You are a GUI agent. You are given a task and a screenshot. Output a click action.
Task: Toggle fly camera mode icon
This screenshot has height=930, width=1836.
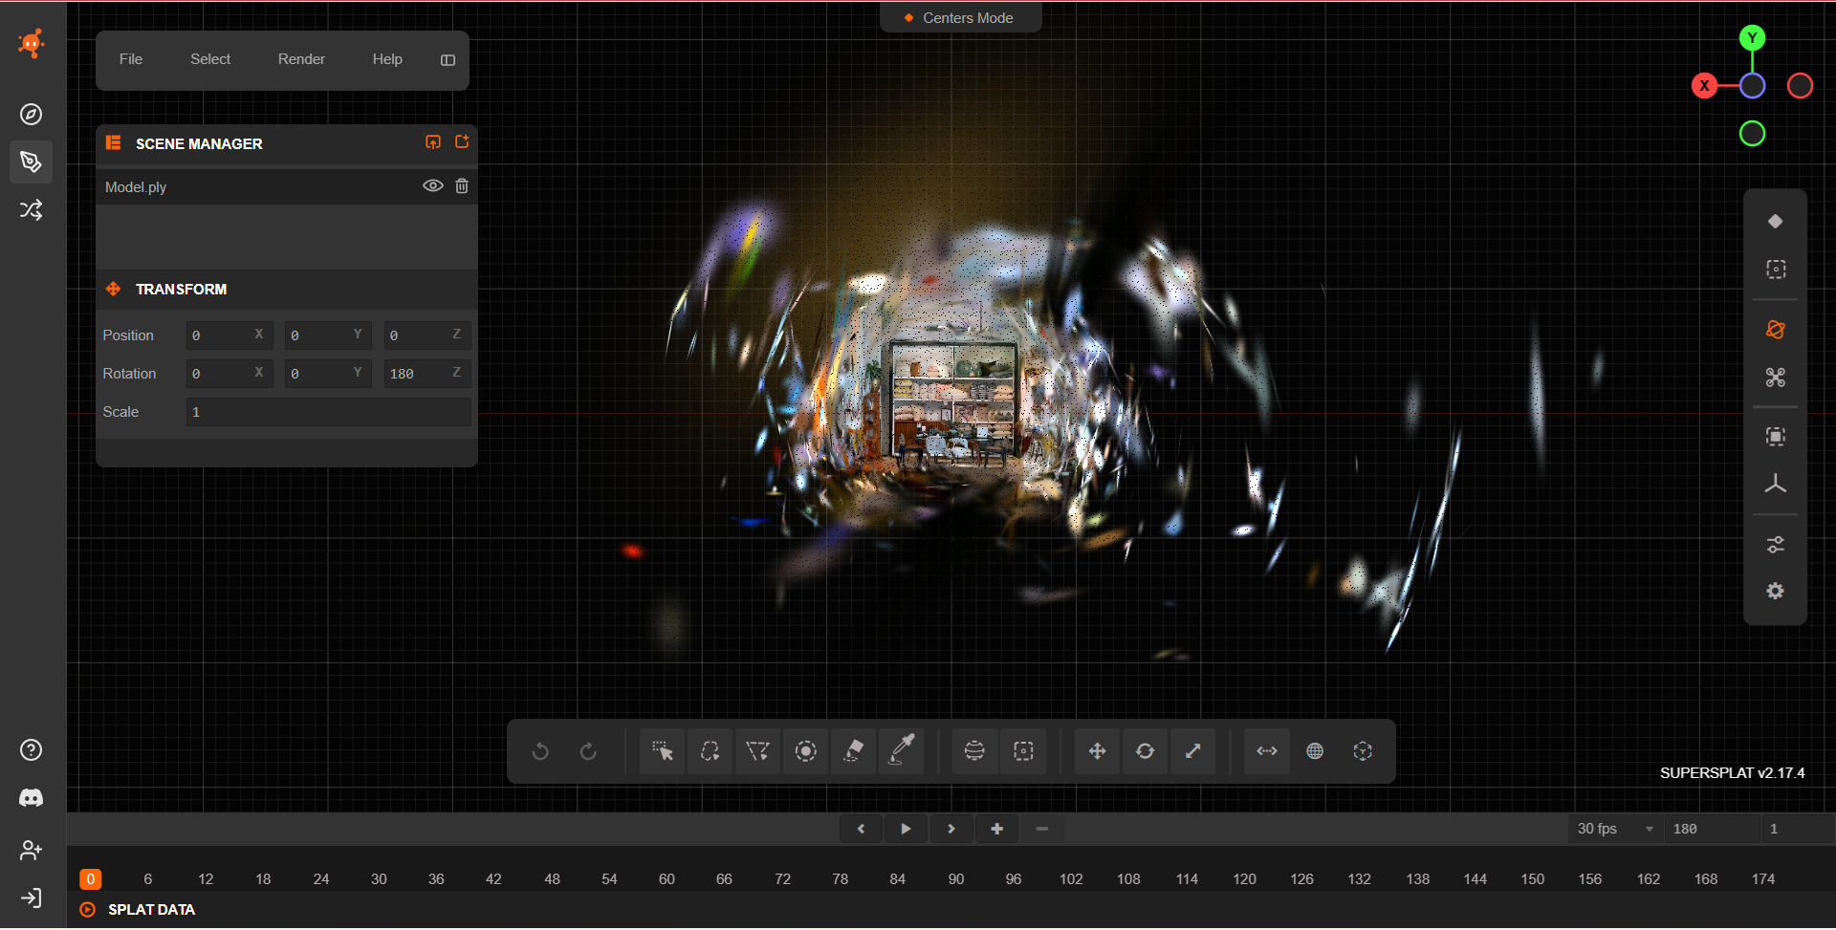point(1775,378)
